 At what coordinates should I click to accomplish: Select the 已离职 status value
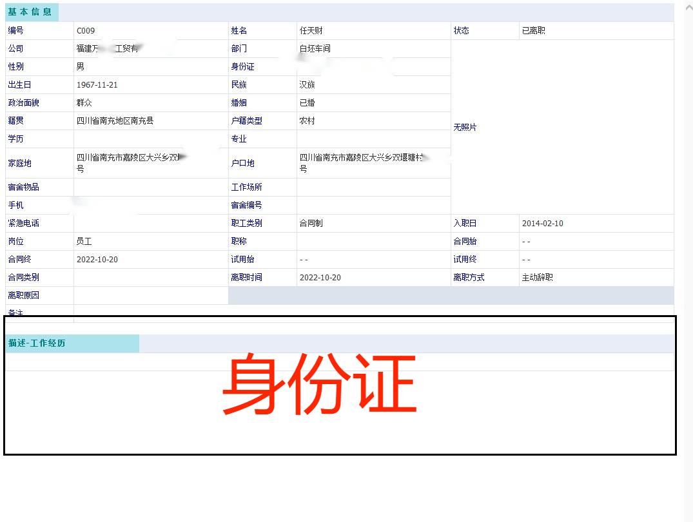pyautogui.click(x=534, y=31)
